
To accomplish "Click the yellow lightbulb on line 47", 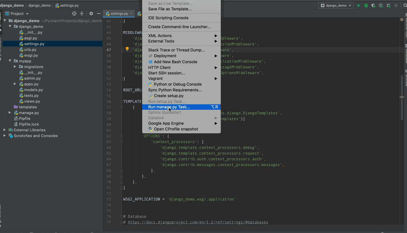I will [x=127, y=49].
